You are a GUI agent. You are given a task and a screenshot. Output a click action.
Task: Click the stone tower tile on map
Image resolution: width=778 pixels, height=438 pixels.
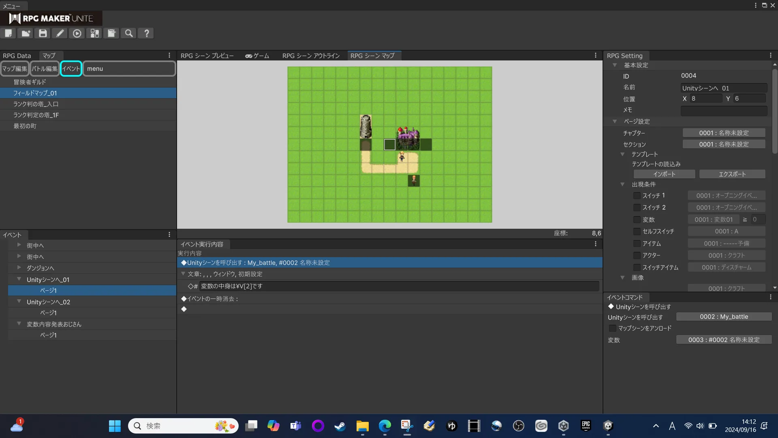click(x=366, y=127)
